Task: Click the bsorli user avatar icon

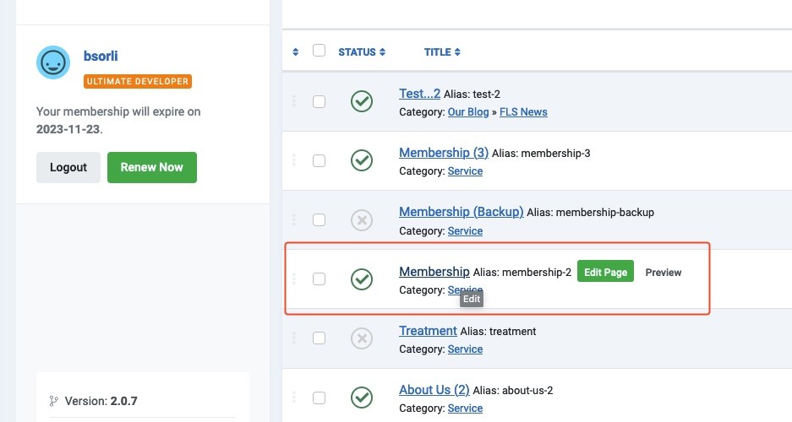Action: [x=53, y=62]
